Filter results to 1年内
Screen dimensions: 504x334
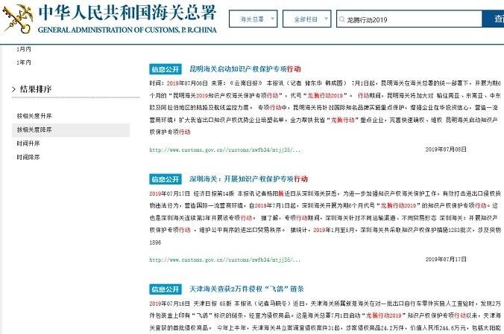pos(24,62)
